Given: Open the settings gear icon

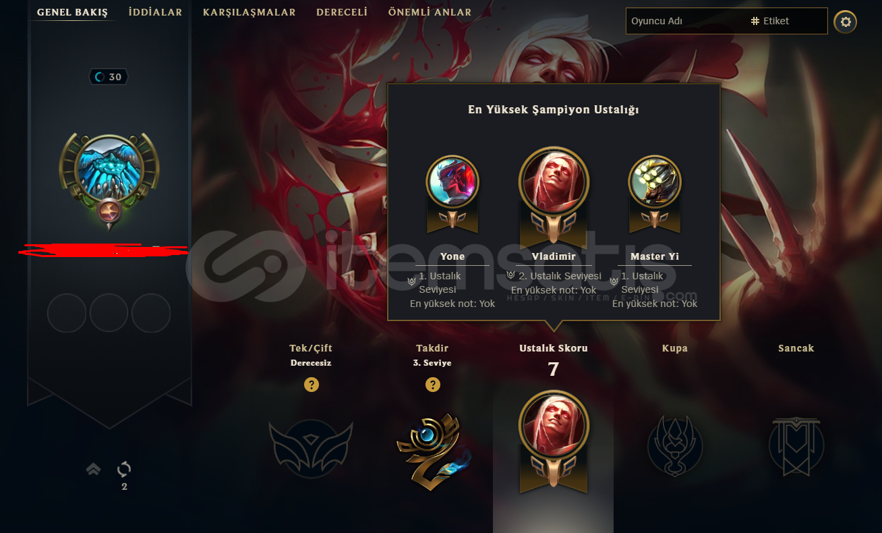Looking at the screenshot, I should coord(846,22).
